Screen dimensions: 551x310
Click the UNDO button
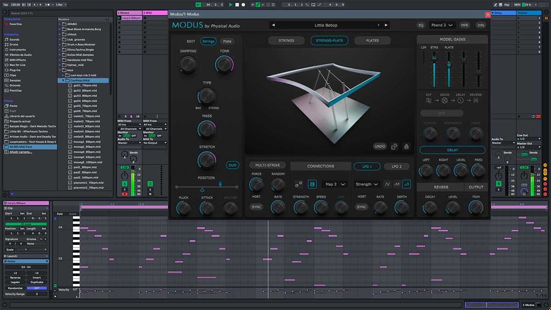(380, 147)
